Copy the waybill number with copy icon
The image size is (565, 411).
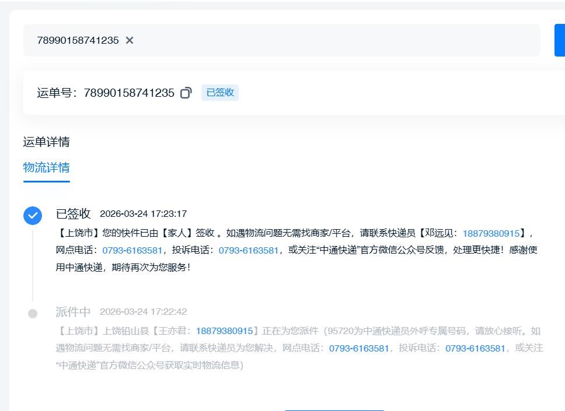(x=186, y=93)
